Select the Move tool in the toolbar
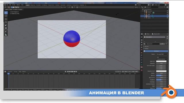The width and height of the screenshot is (184, 103). tap(6, 19)
